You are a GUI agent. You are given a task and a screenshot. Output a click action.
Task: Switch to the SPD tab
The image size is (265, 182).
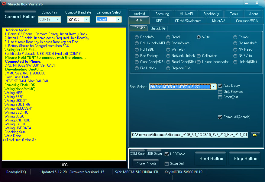[x=159, y=21]
